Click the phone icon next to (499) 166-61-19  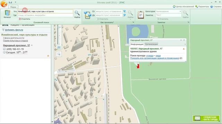pos(5,49)
